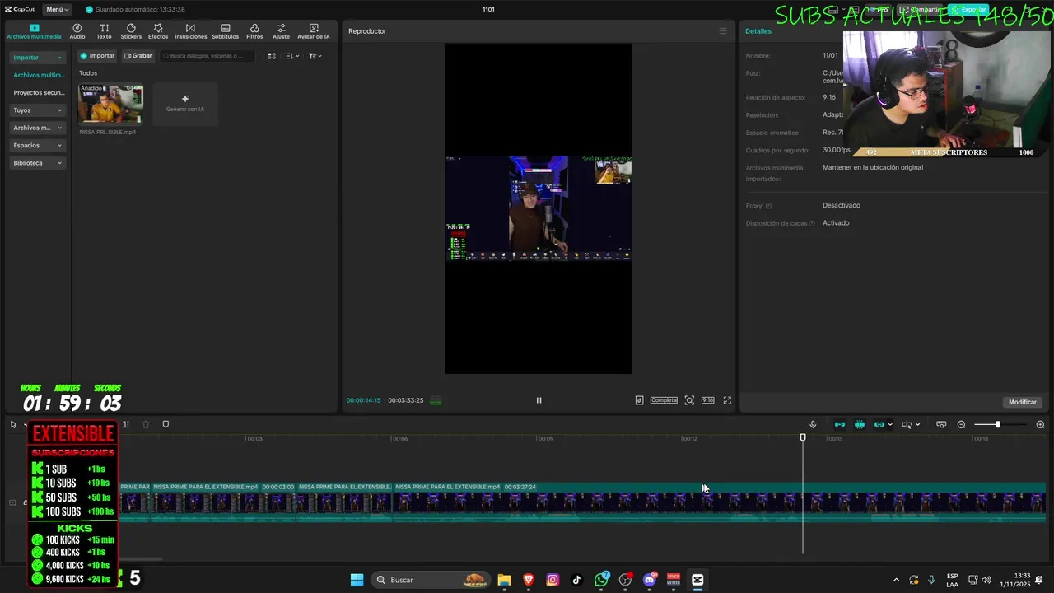
Task: Open the Filtros panel icon
Action: coord(254,32)
